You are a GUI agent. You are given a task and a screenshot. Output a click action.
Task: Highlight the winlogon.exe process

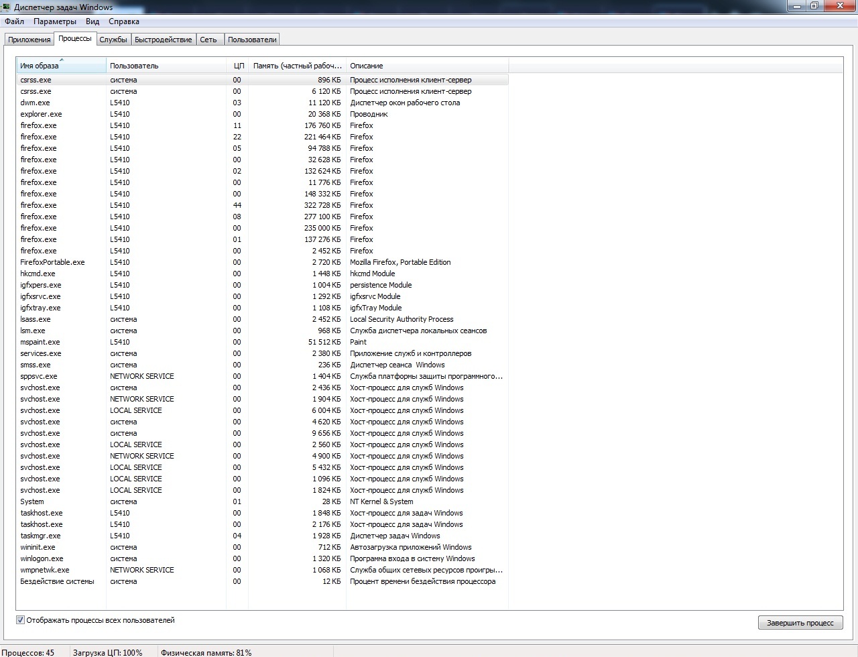262,558
